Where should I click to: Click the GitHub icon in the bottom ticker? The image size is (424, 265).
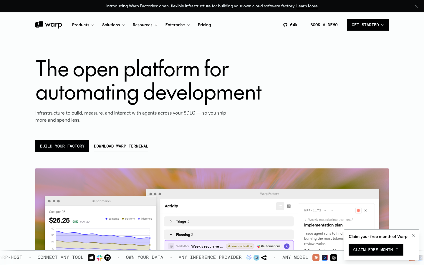click(107, 258)
